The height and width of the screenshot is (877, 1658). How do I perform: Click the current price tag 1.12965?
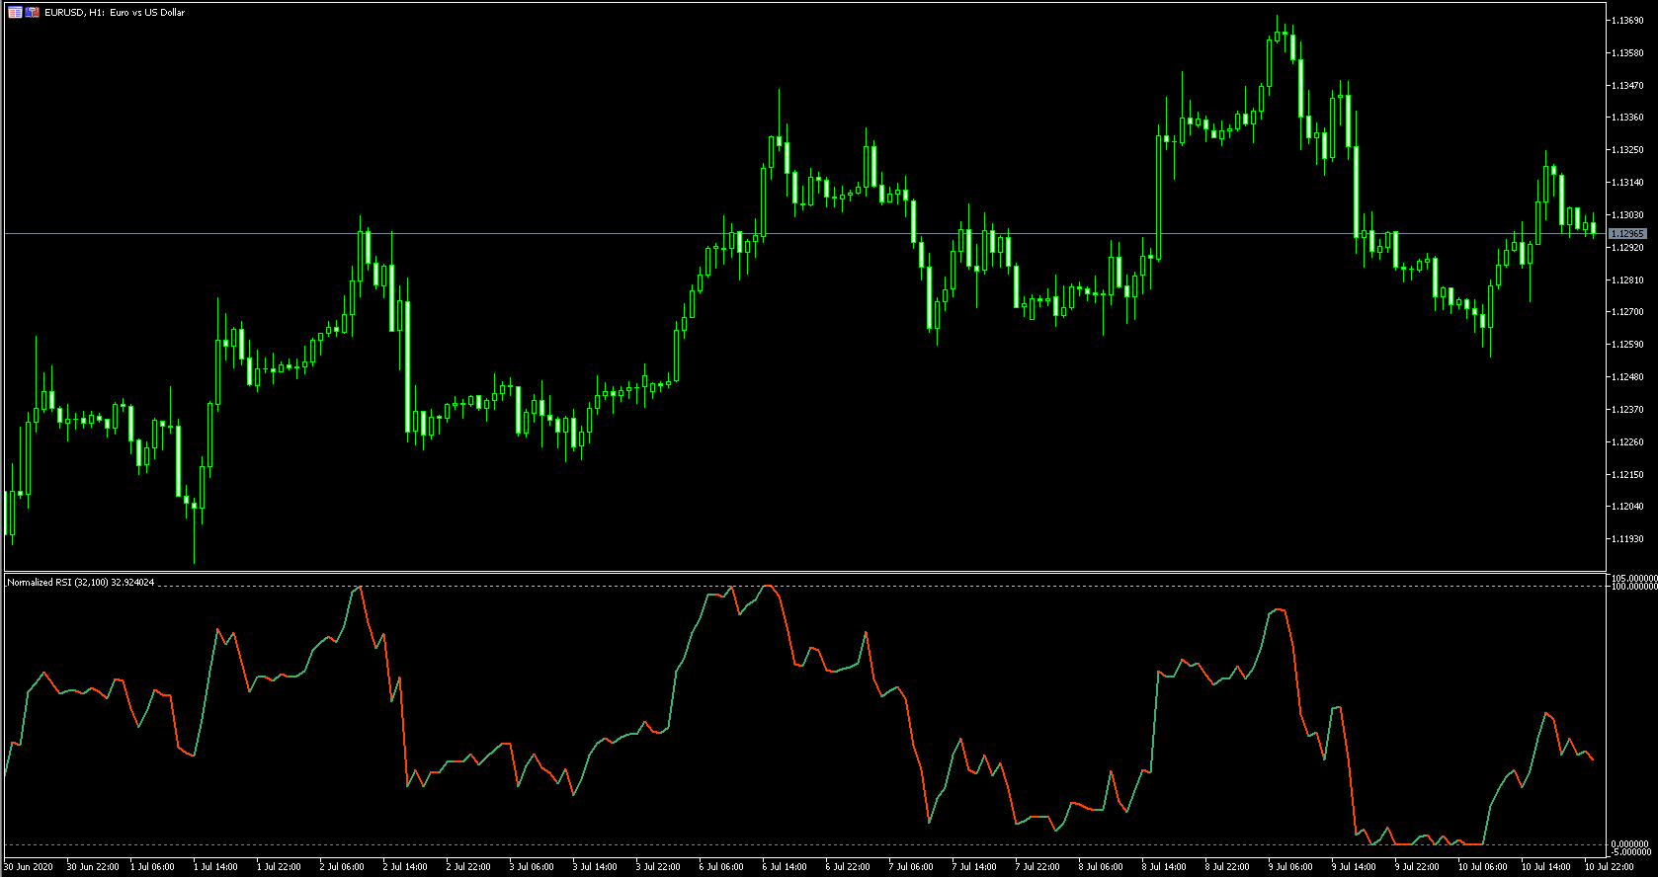pyautogui.click(x=1627, y=234)
